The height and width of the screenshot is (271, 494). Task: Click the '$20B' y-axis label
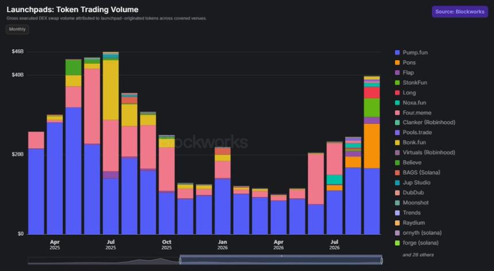pyautogui.click(x=18, y=154)
